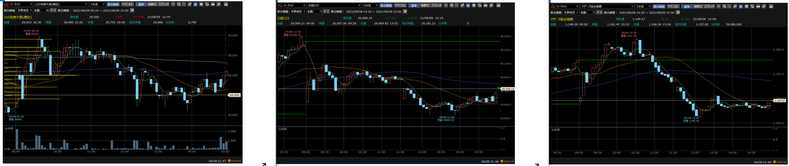The width and height of the screenshot is (789, 166).
Task: Open the 225先物大阪(期近) symbol dropdown
Action: point(61,4)
